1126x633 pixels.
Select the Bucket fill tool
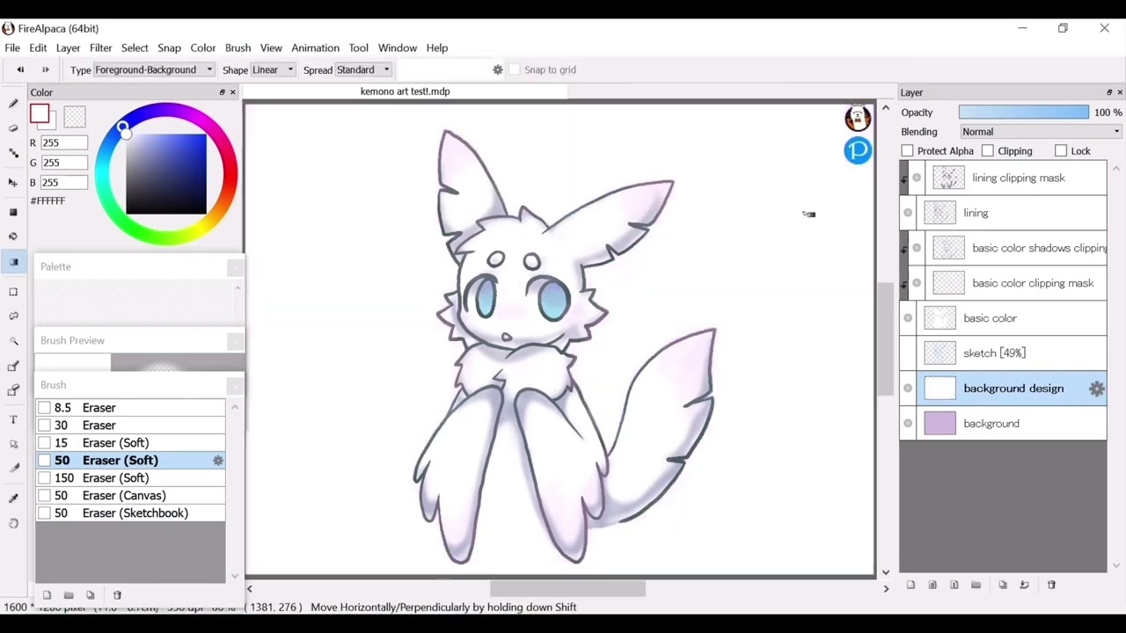tap(13, 236)
